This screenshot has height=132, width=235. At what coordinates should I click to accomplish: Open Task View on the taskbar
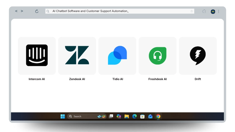click(111, 116)
